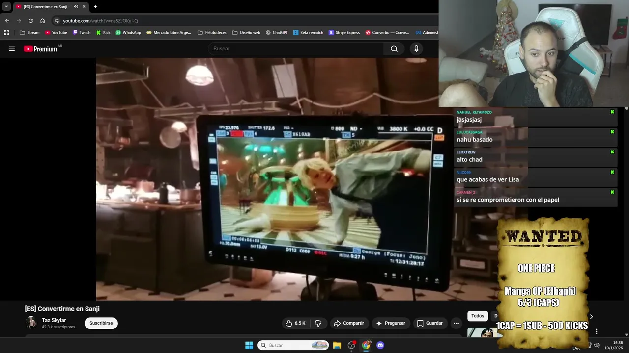
Task: Click the Suscribirse button
Action: (101, 323)
